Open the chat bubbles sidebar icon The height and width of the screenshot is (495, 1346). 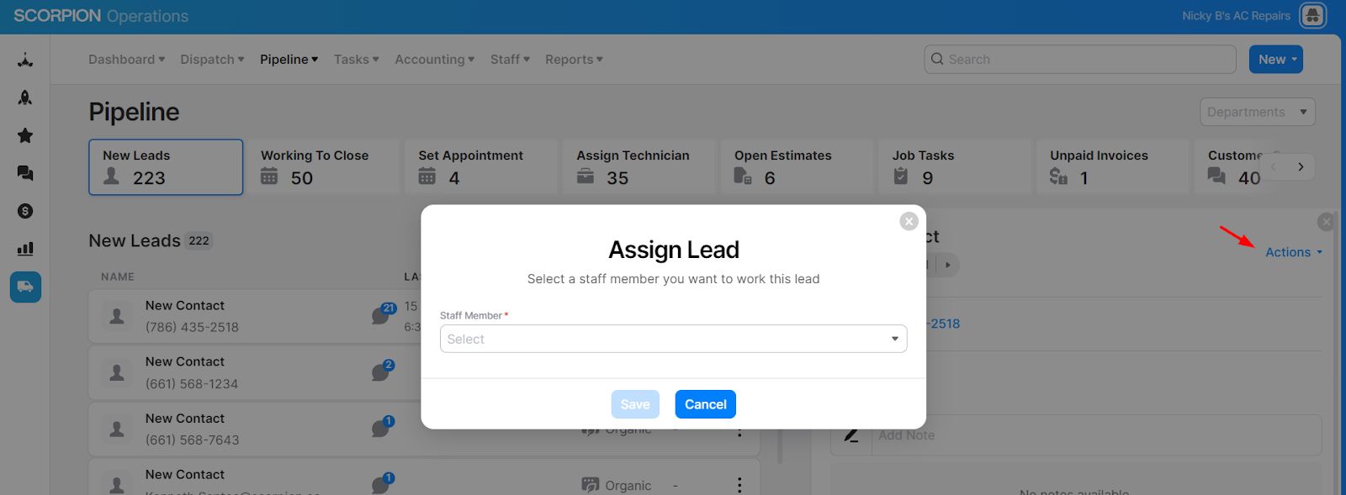pyautogui.click(x=25, y=173)
